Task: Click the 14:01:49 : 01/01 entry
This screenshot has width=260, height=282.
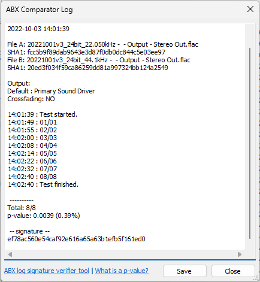Action: tap(32, 122)
